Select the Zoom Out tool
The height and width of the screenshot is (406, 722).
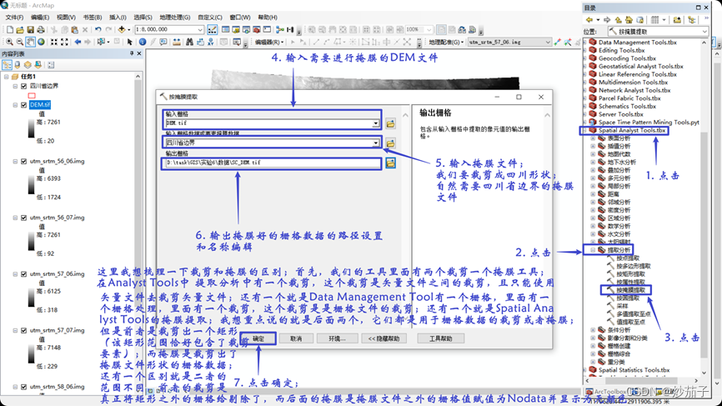point(20,42)
